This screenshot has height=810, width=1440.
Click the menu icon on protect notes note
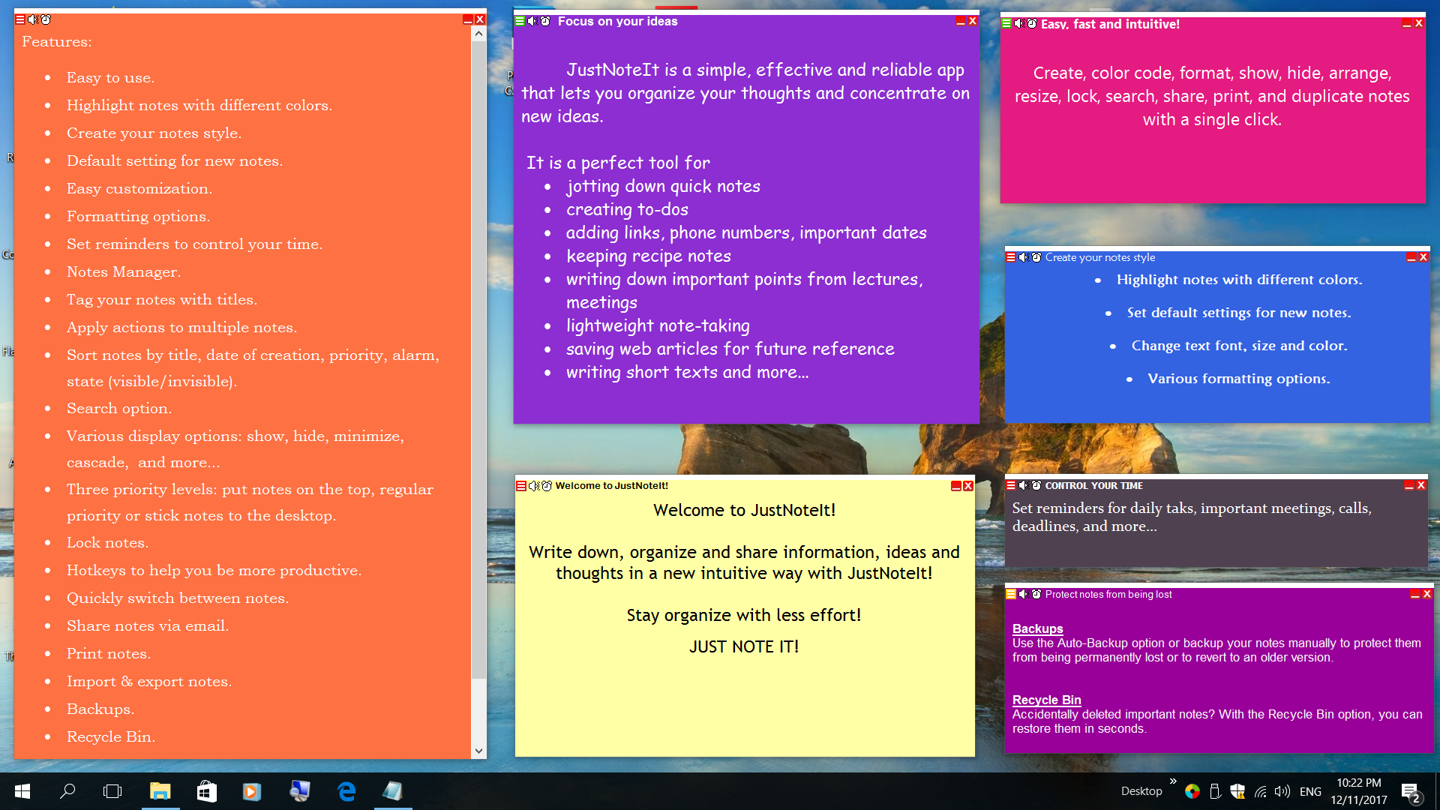pyautogui.click(x=1012, y=595)
